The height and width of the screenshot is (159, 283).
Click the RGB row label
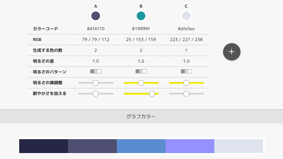coord(37,40)
